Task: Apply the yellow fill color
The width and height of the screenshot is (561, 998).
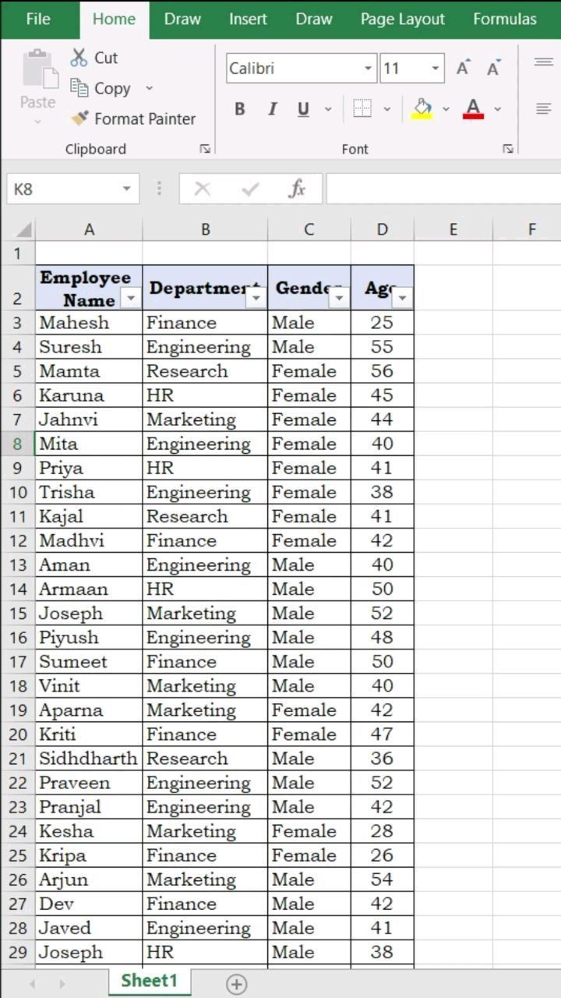Action: point(422,109)
